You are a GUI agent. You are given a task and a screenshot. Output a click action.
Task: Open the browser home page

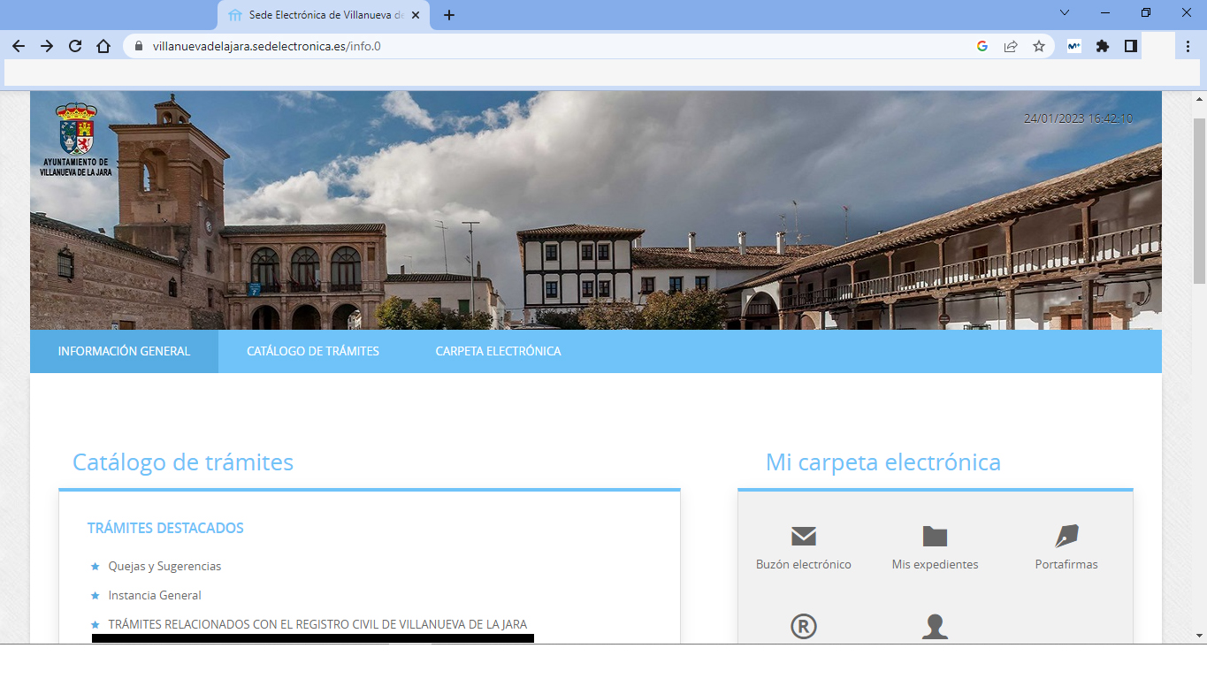103,46
